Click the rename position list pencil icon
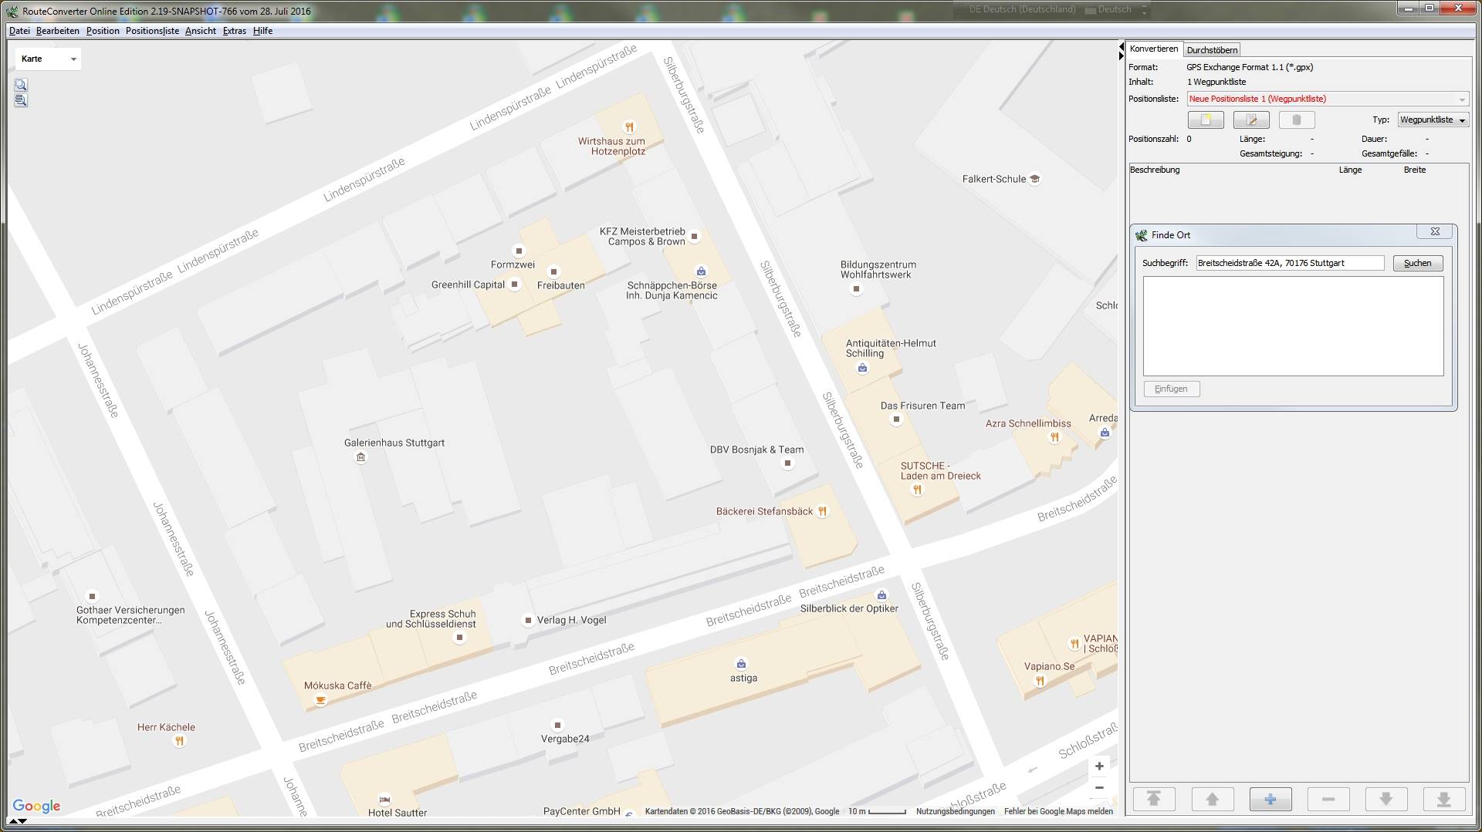Image resolution: width=1482 pixels, height=832 pixels. click(1251, 120)
